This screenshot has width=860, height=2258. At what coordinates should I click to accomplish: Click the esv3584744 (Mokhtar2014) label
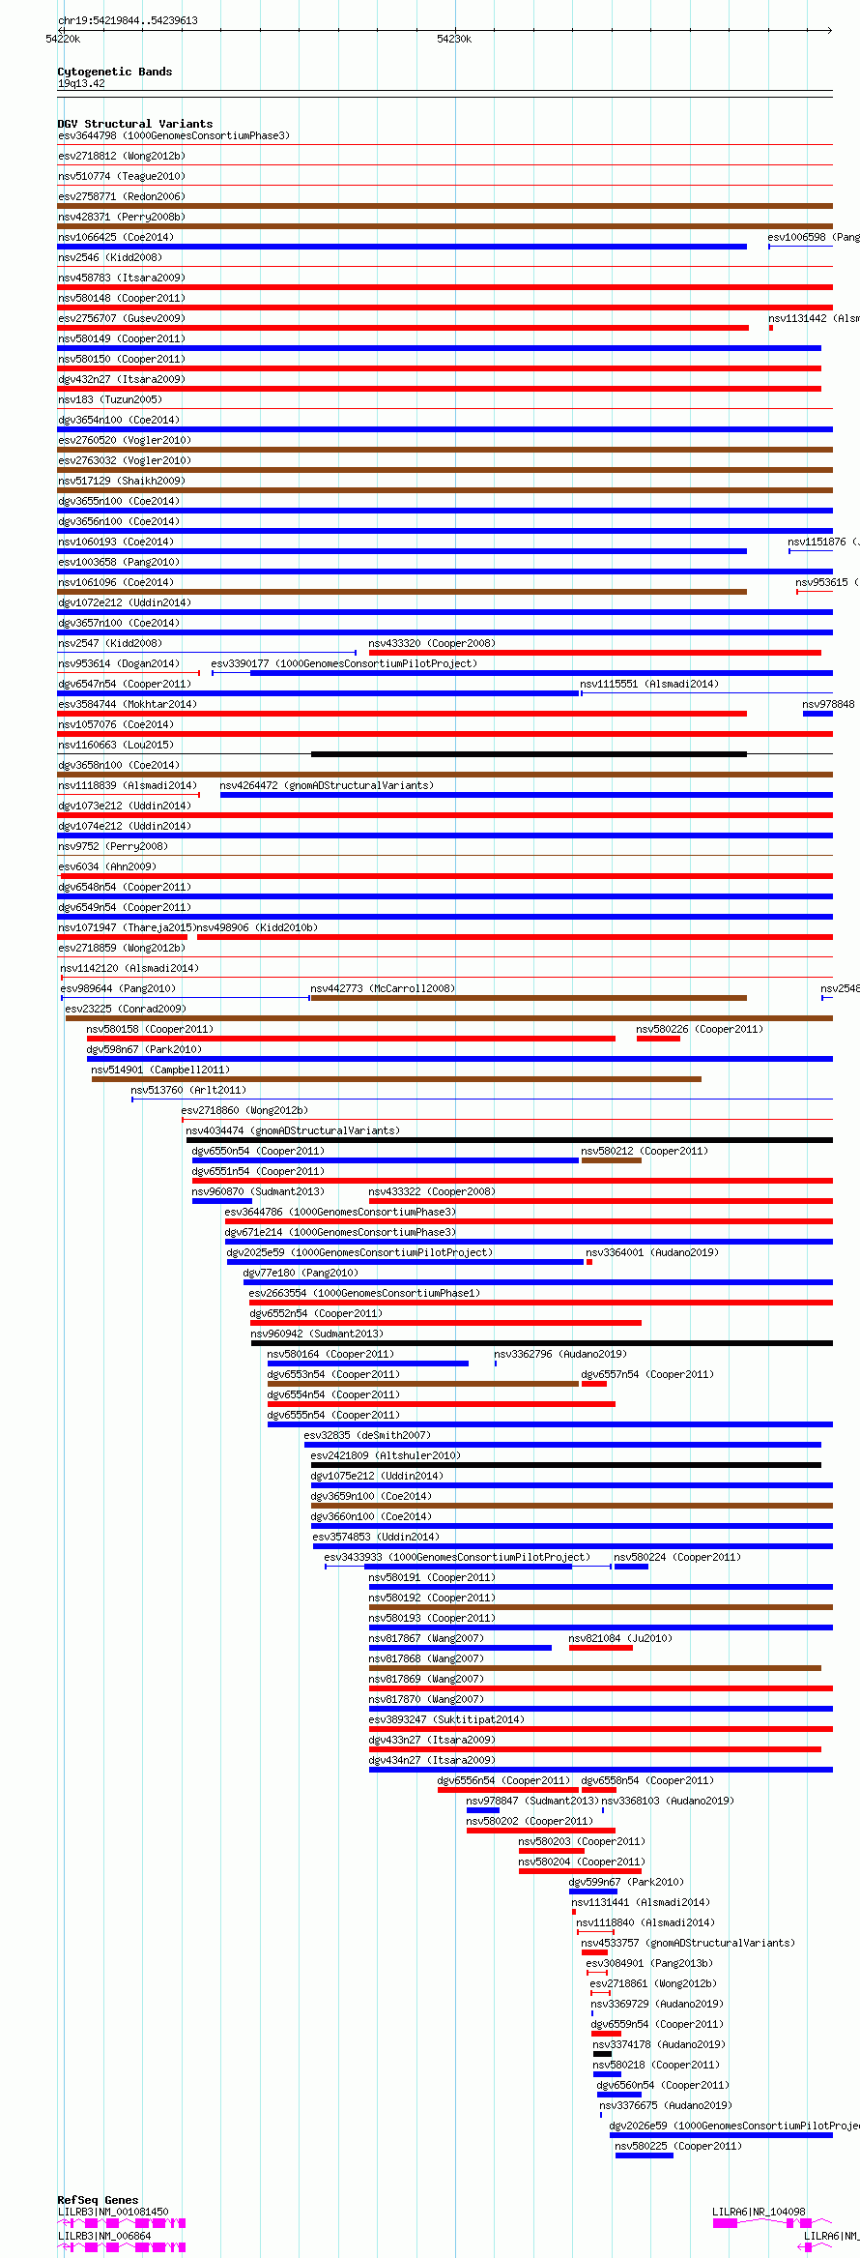(128, 704)
